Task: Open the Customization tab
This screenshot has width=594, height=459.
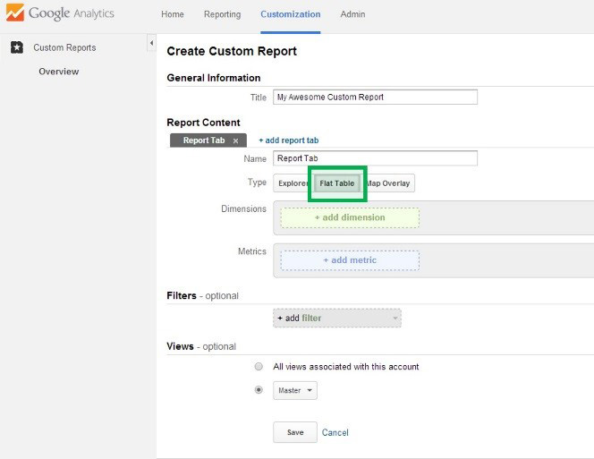Action: pos(290,14)
